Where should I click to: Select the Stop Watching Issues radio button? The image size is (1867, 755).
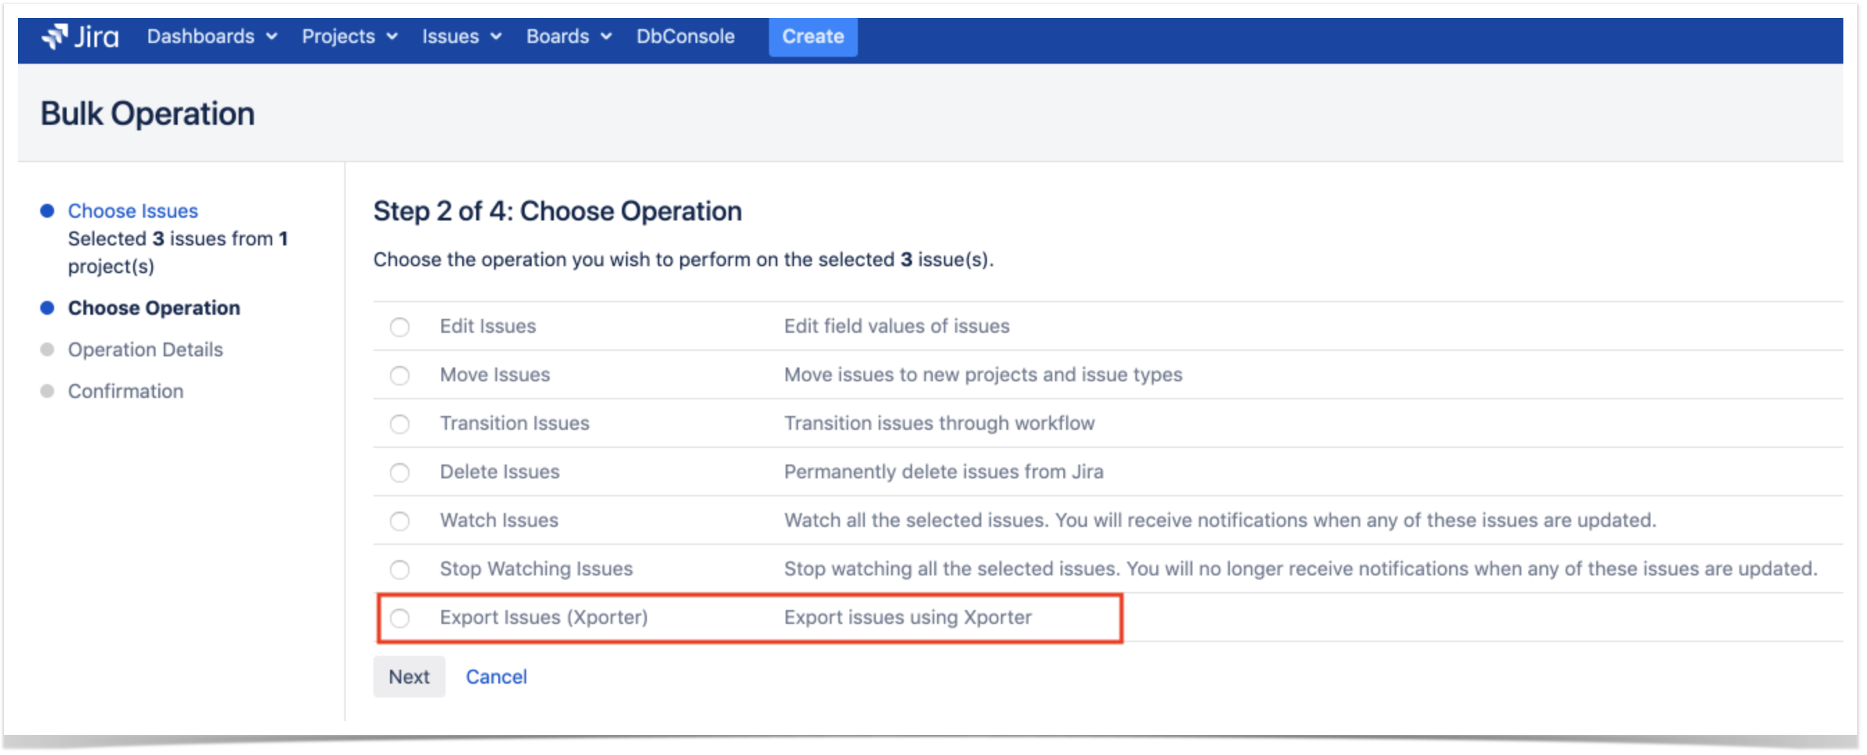[399, 570]
